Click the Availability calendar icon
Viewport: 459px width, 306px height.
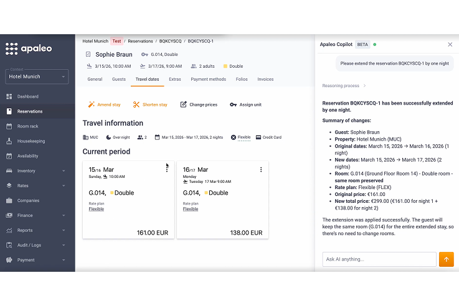9,156
